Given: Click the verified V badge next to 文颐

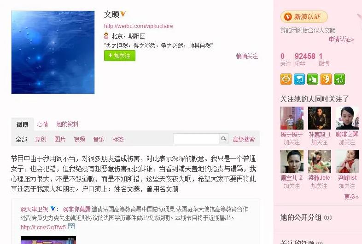Looking at the screenshot, I should 123,14.
